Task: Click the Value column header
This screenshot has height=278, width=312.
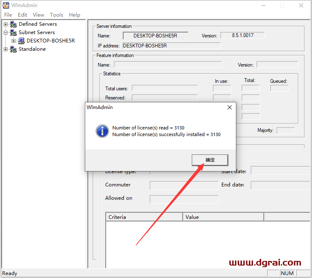Action: [223, 217]
